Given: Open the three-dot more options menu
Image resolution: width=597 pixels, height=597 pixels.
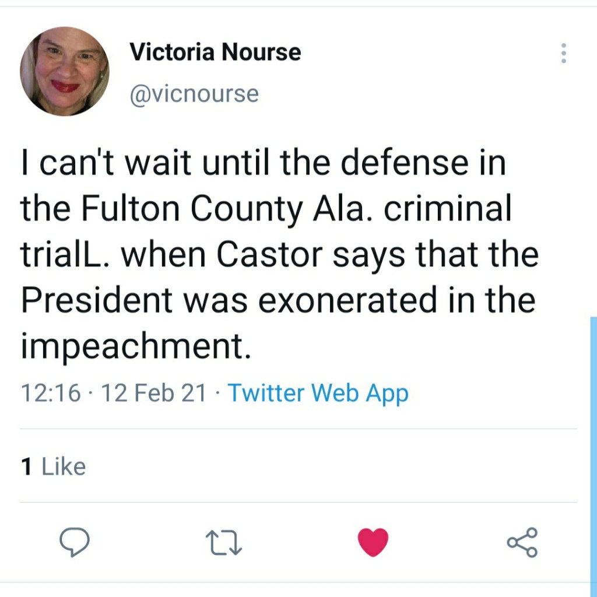Looking at the screenshot, I should click(563, 53).
